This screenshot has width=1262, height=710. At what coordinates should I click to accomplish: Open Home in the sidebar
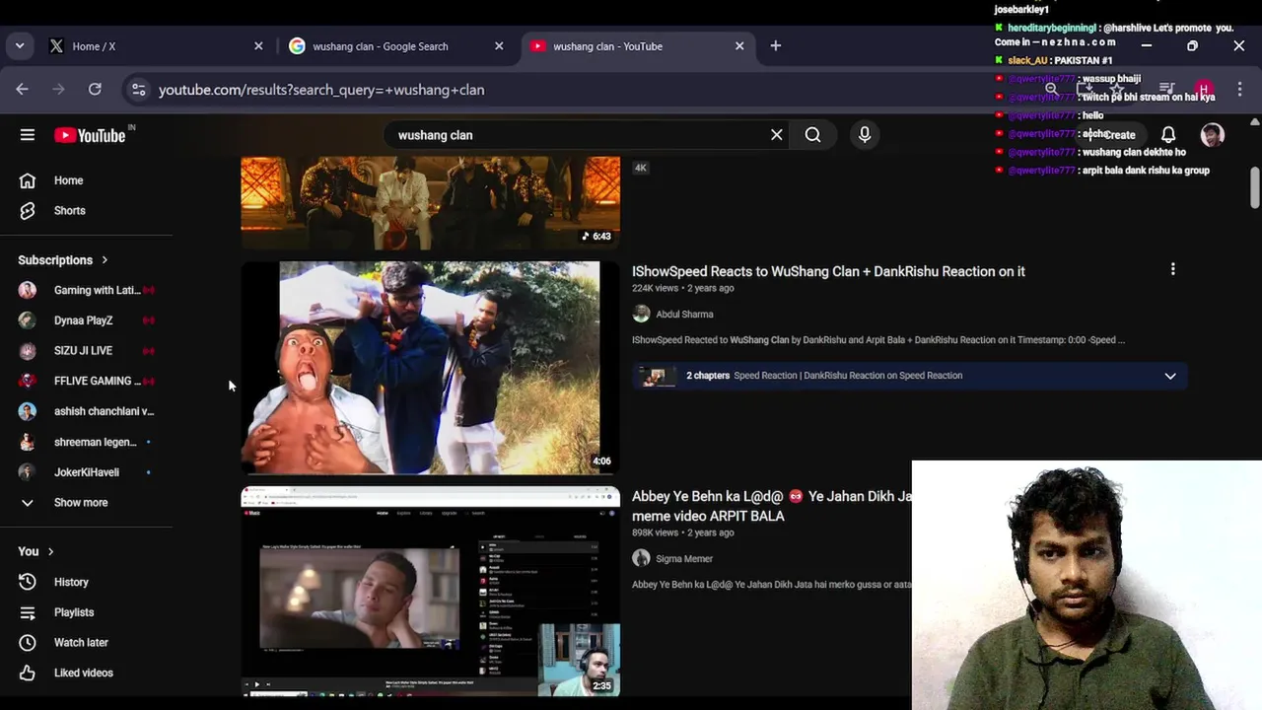coord(69,180)
